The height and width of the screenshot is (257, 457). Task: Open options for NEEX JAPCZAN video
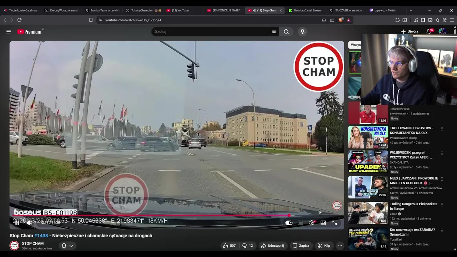click(442, 179)
